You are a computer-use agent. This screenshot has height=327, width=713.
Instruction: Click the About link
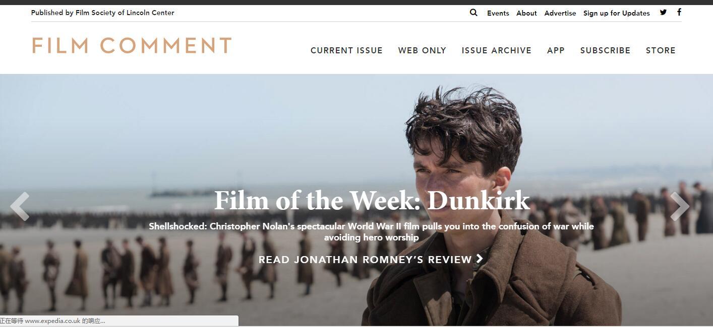point(526,13)
